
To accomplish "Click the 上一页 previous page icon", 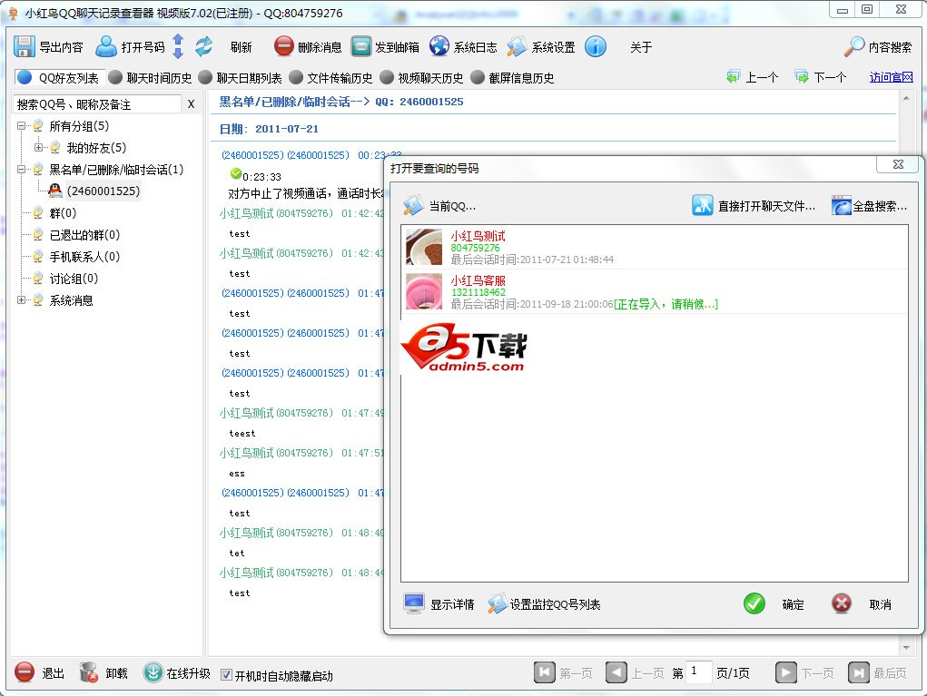I will click(x=616, y=672).
